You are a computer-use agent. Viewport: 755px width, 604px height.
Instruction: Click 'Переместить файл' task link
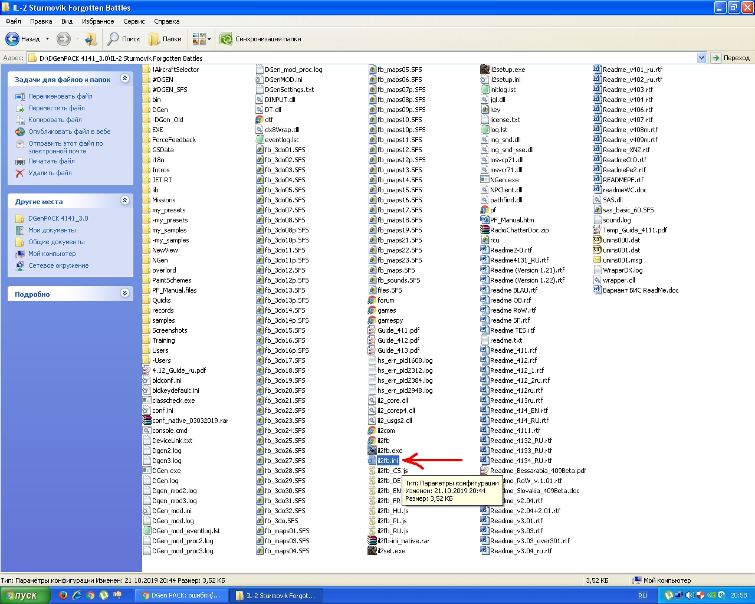pos(57,108)
